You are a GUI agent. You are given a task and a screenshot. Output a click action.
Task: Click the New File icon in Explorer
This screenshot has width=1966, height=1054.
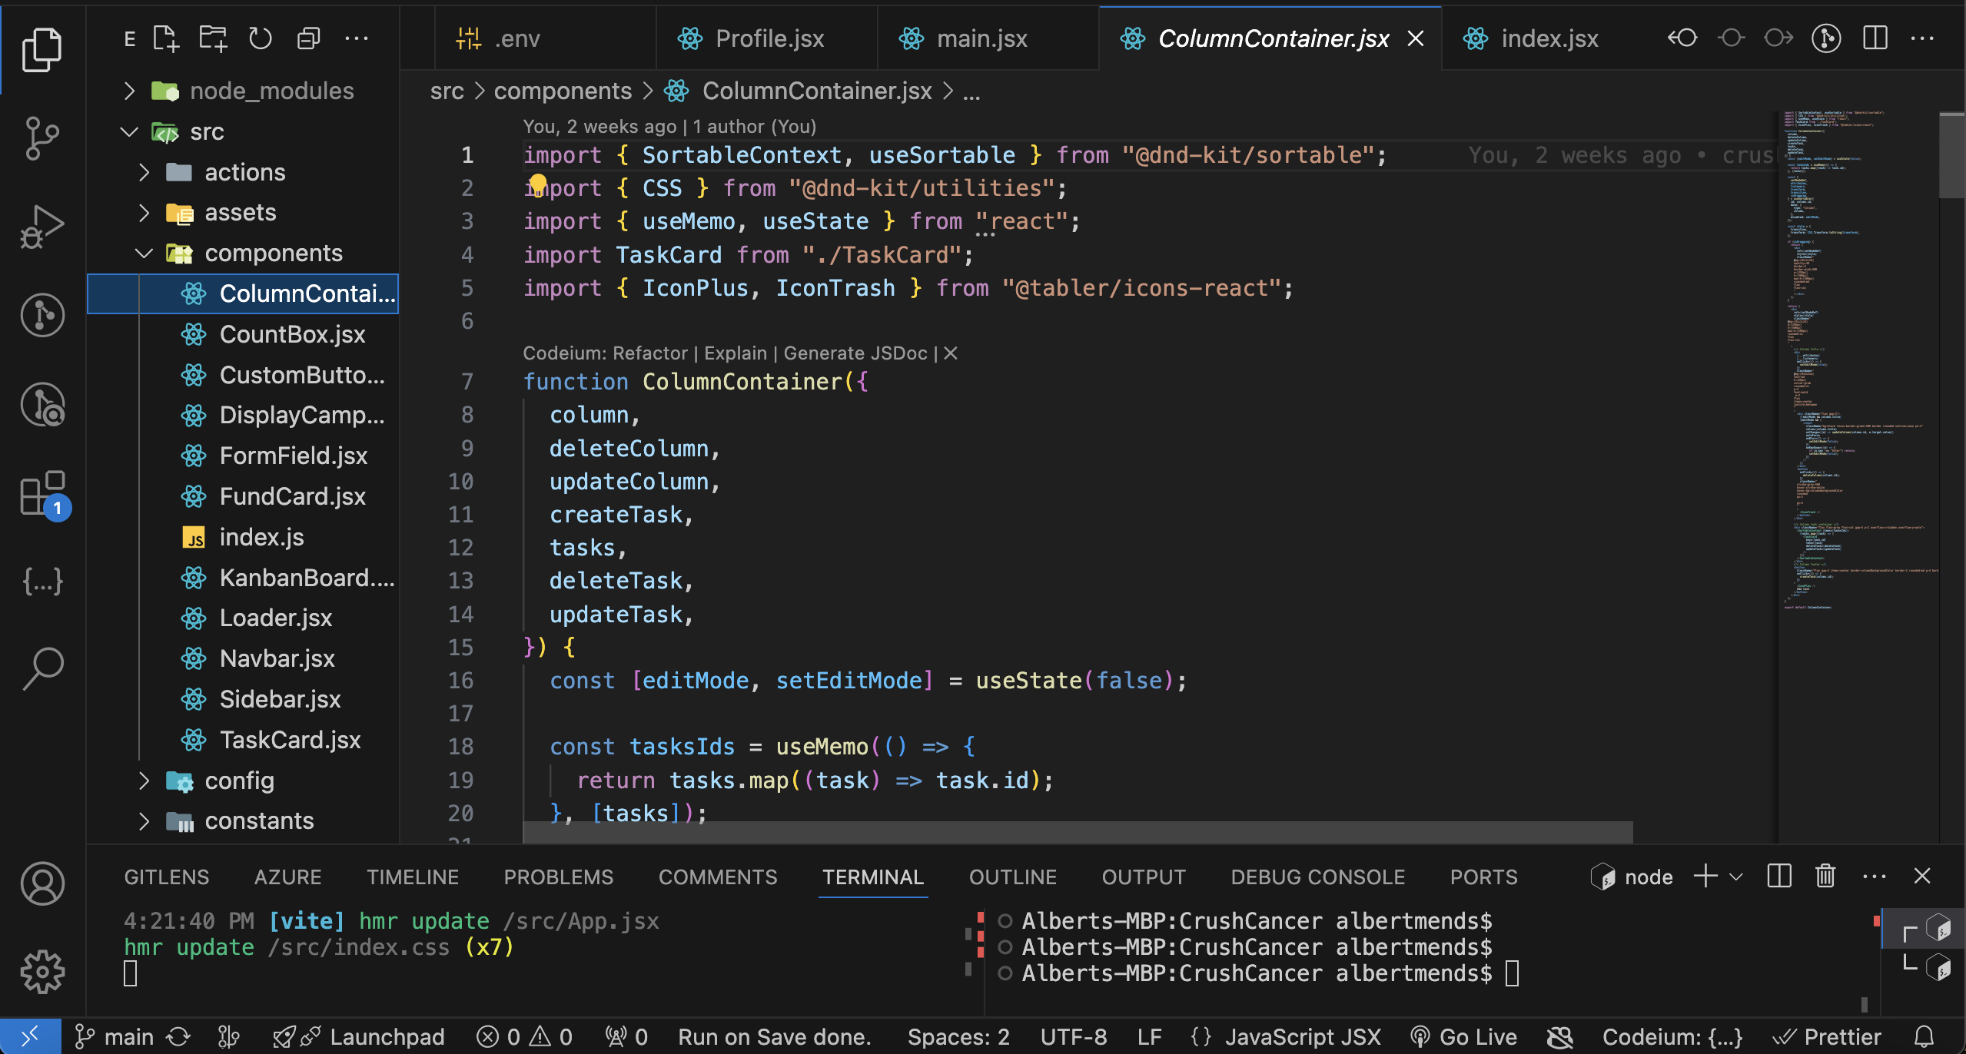(165, 38)
